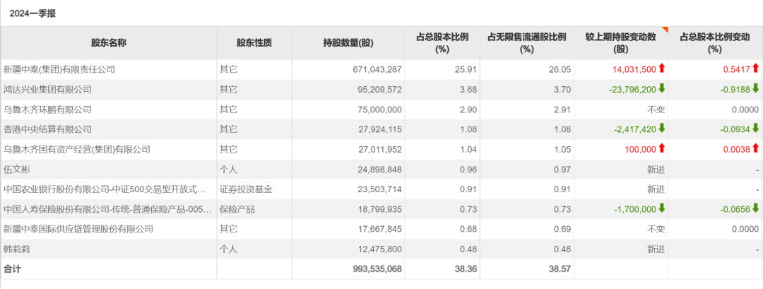This screenshot has height=289, width=763.
Task: Click holdings value 24,898,848
Action: 379,170
